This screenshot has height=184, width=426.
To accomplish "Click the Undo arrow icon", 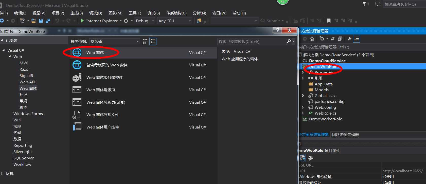I will (57, 21).
